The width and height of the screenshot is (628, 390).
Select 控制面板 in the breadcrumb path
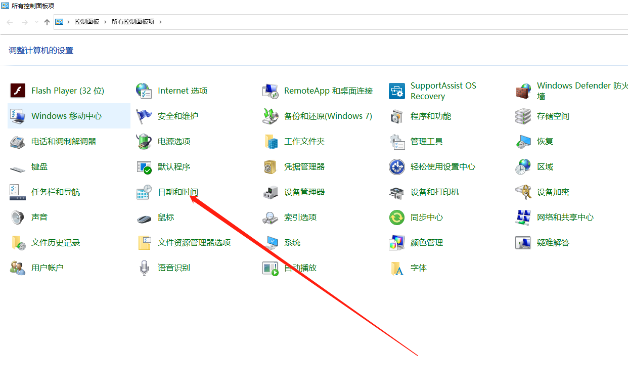(x=87, y=22)
